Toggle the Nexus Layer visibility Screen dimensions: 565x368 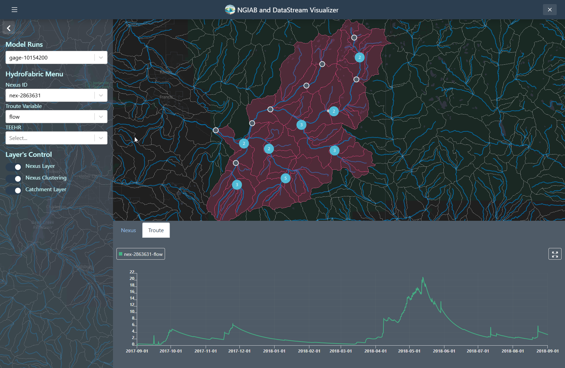coord(13,167)
